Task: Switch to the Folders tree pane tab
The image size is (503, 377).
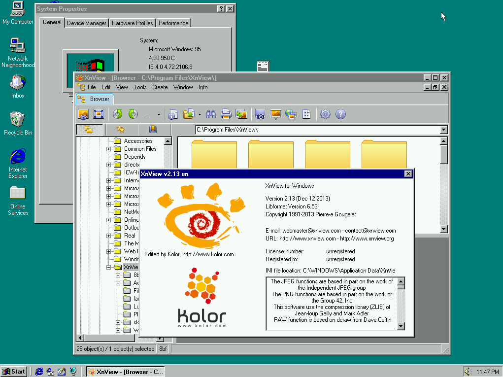Action: 89,129
